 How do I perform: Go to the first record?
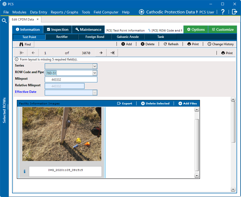tap(22, 53)
